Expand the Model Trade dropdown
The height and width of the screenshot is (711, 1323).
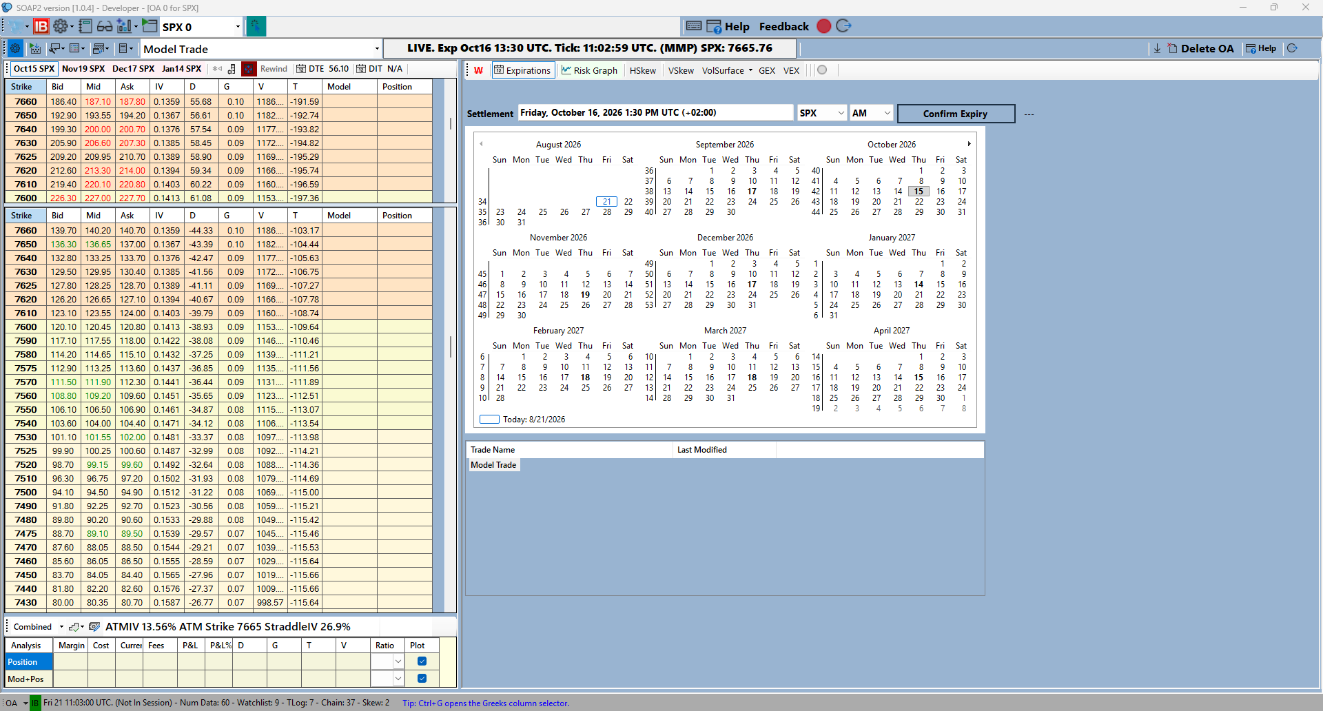[x=377, y=49]
